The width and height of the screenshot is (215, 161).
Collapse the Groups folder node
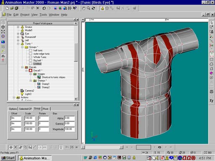22,47
